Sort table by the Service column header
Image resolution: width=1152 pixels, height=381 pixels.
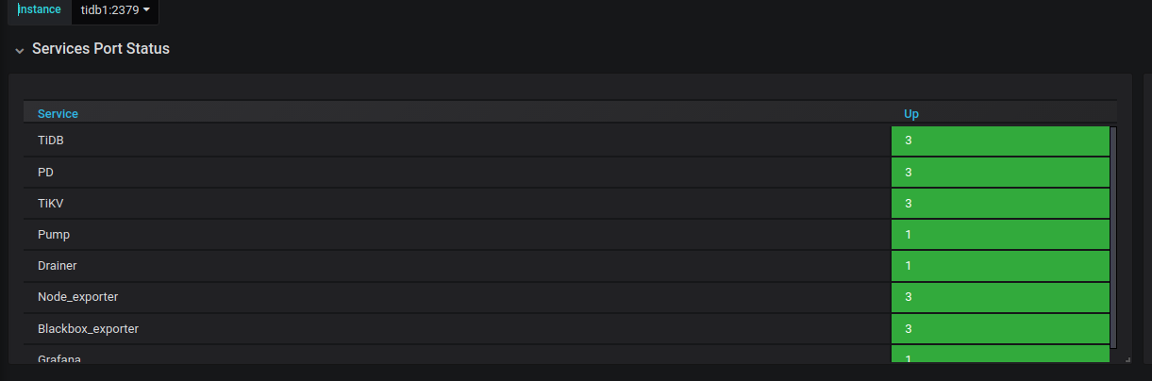pyautogui.click(x=58, y=114)
